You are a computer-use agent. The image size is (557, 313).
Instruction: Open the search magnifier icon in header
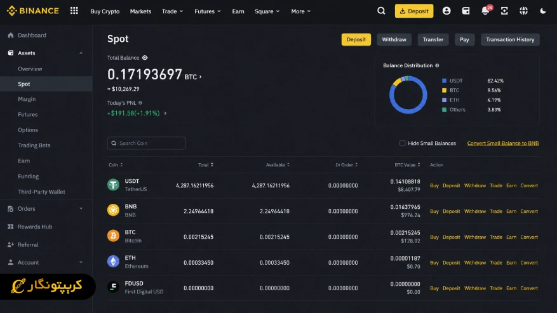381,11
